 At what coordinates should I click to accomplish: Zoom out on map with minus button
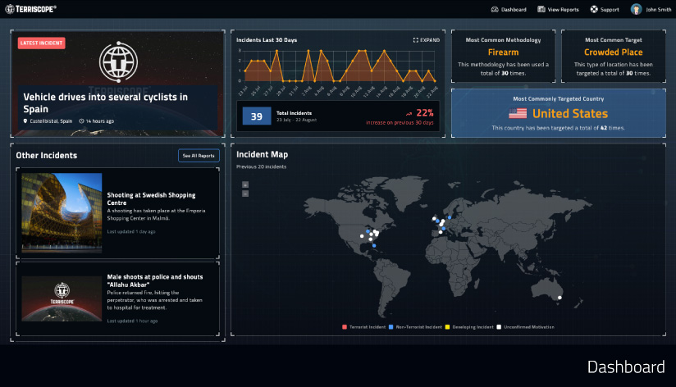245,194
